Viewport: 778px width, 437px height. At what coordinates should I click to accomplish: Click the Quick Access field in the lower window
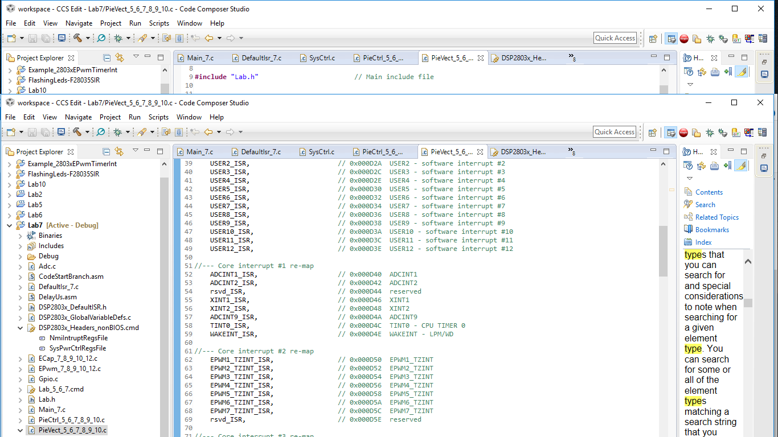tap(615, 132)
